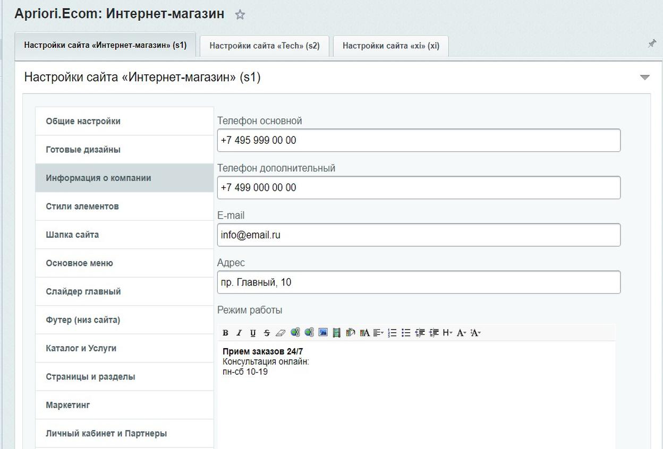The width and height of the screenshot is (663, 449).
Task: Go to the Шапка сайта section
Action: tap(72, 235)
